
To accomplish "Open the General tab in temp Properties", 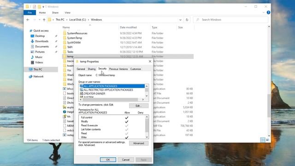I will click(81, 69).
